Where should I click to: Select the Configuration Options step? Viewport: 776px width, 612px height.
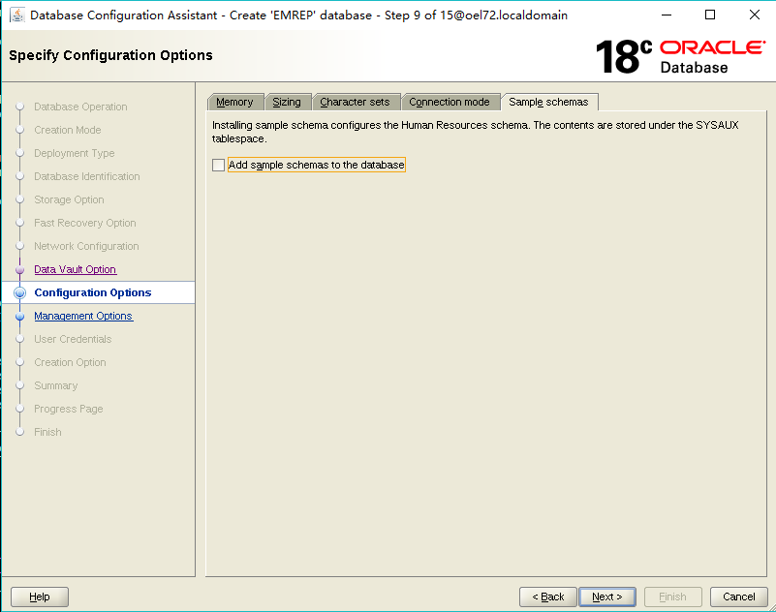click(93, 292)
